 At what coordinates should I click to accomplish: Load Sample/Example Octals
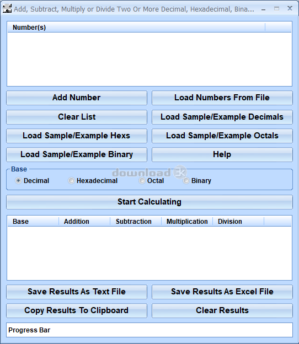click(x=222, y=136)
